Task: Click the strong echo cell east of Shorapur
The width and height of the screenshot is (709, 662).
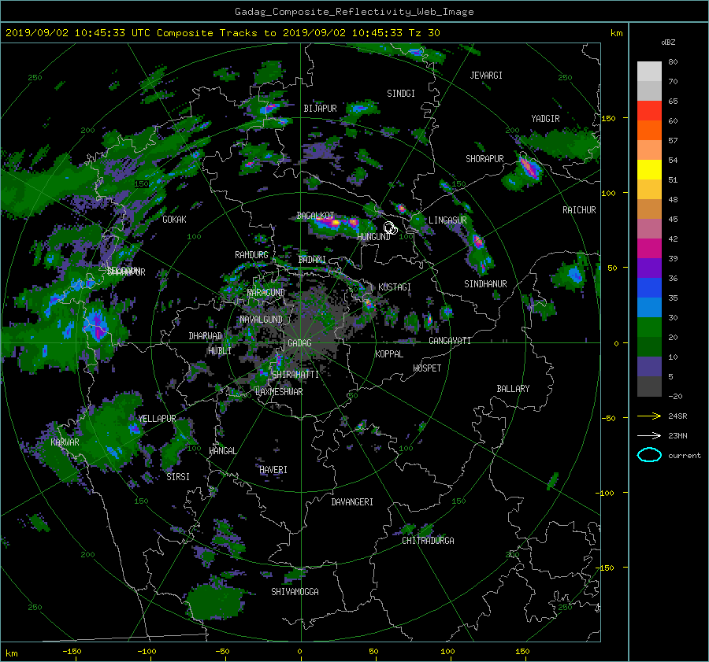Action: click(x=529, y=167)
